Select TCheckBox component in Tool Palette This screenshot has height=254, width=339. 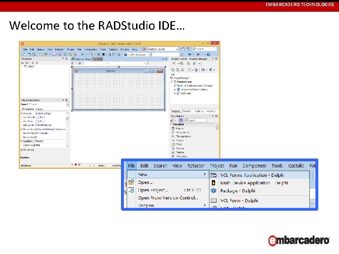pos(180,156)
